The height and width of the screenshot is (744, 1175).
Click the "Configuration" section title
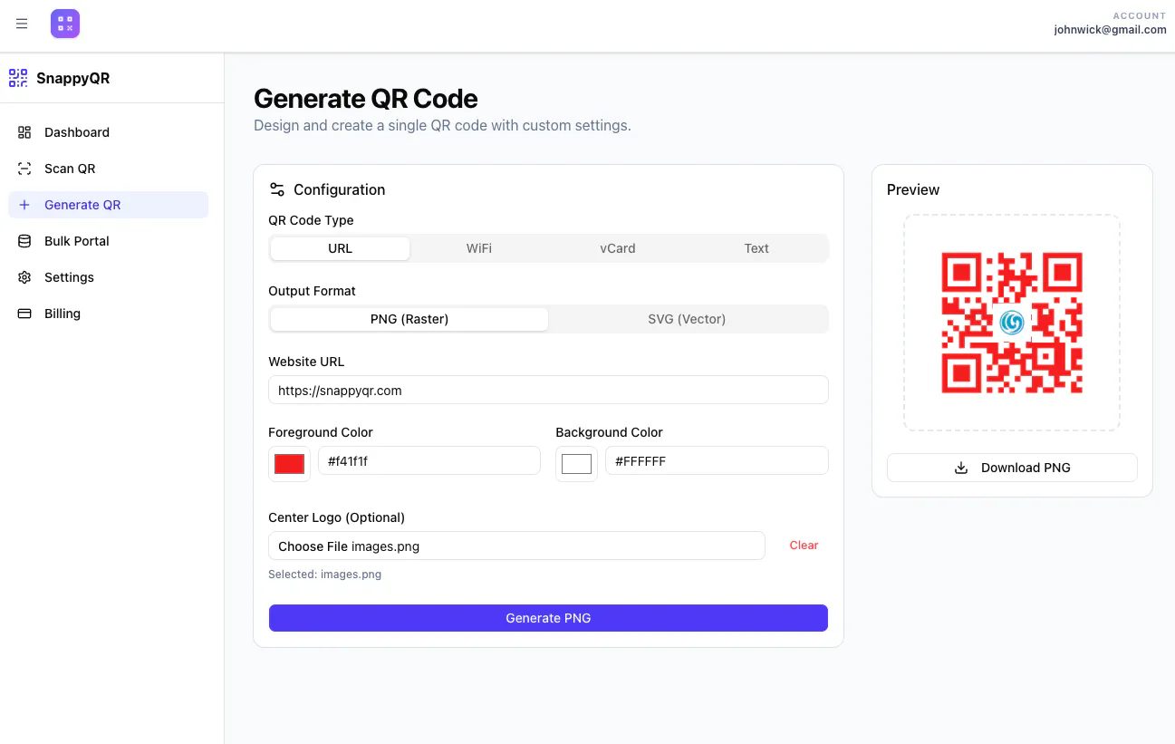[340, 189]
